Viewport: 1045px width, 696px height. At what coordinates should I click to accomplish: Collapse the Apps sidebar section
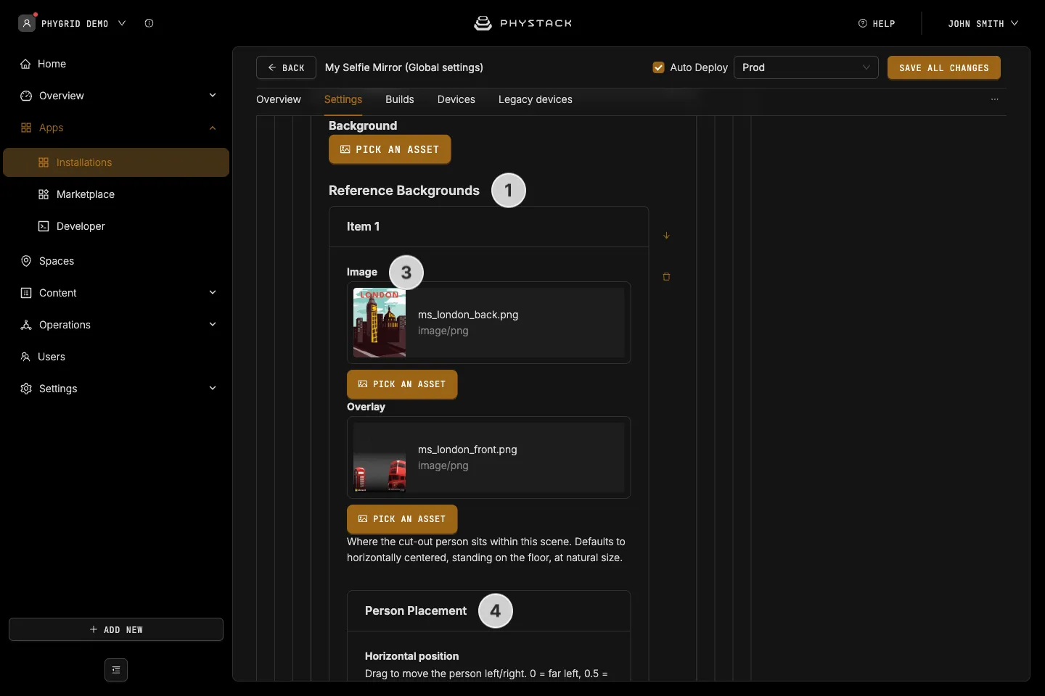[213, 128]
